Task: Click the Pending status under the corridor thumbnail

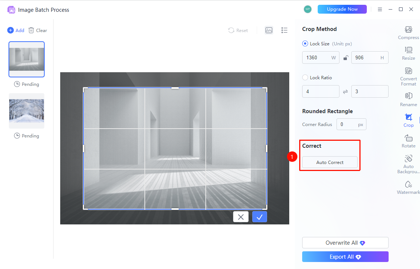Action: coord(27,84)
